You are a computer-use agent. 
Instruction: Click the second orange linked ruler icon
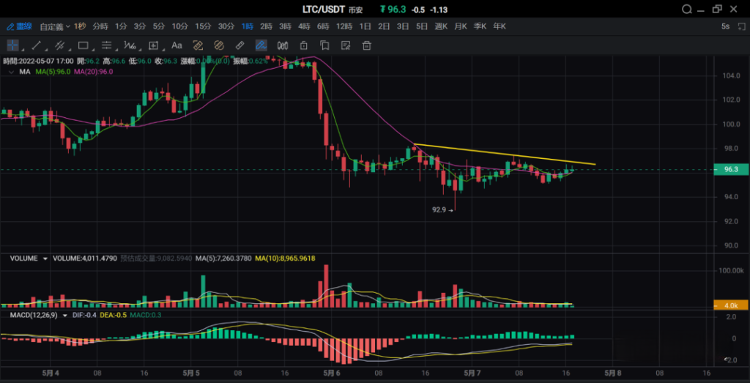(x=219, y=45)
